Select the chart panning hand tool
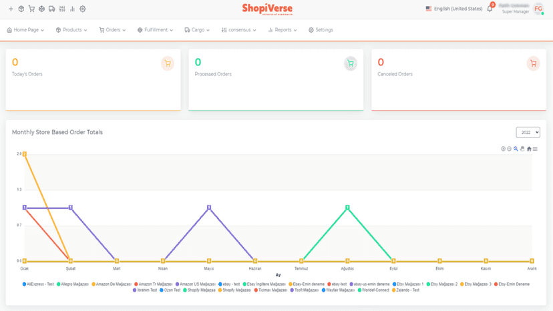 [x=522, y=149]
